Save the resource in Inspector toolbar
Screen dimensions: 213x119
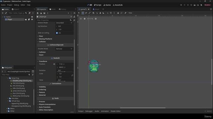click(x=44, y=13)
